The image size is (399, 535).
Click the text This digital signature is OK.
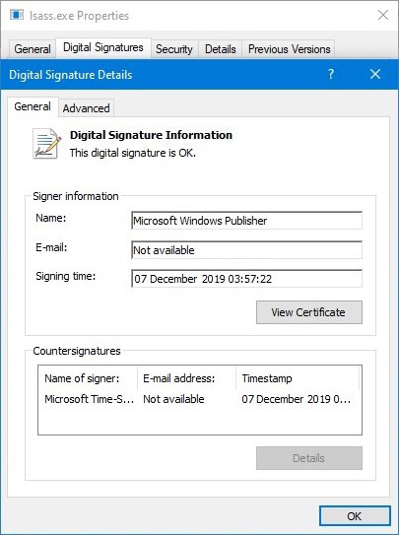[x=133, y=153]
